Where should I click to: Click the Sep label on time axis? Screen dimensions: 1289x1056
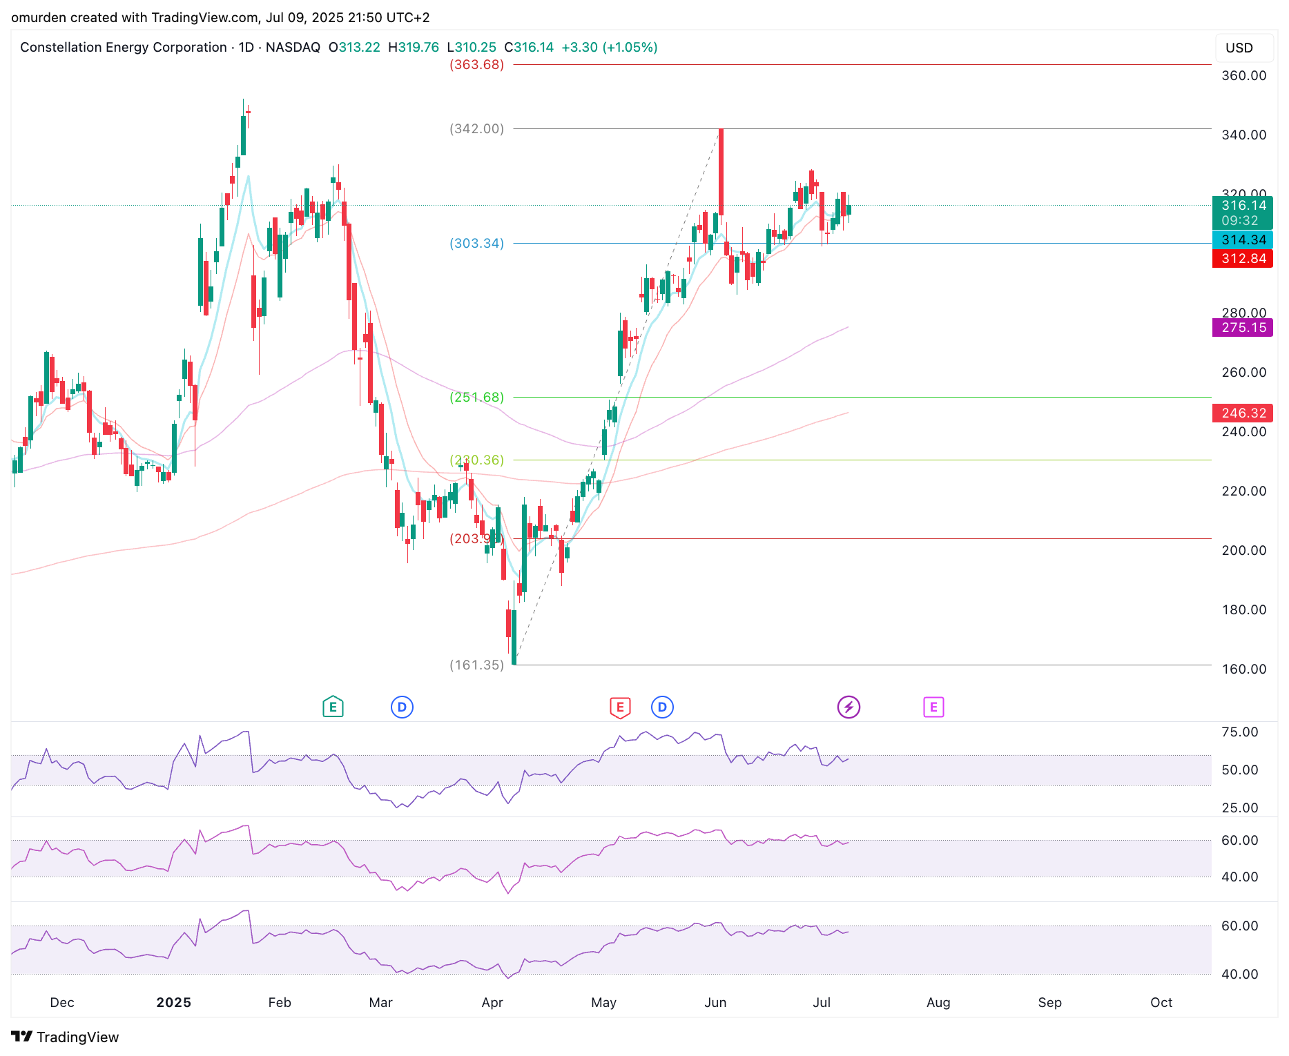(x=1049, y=1002)
